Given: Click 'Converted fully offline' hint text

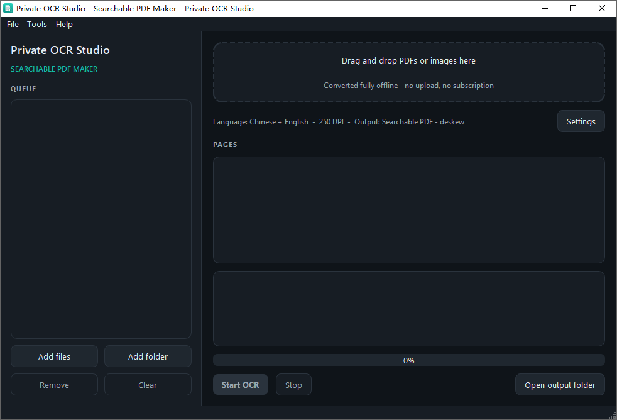Looking at the screenshot, I should 408,86.
